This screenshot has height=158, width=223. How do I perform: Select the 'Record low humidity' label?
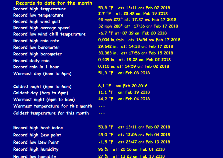pos(35,156)
